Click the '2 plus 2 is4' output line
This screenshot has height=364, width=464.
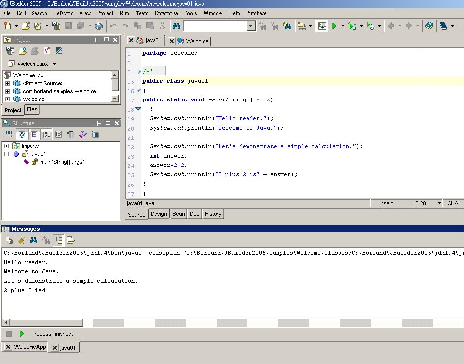(25, 290)
